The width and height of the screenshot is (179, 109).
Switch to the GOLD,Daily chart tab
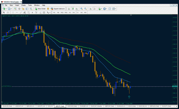pyautogui.click(x=132, y=106)
